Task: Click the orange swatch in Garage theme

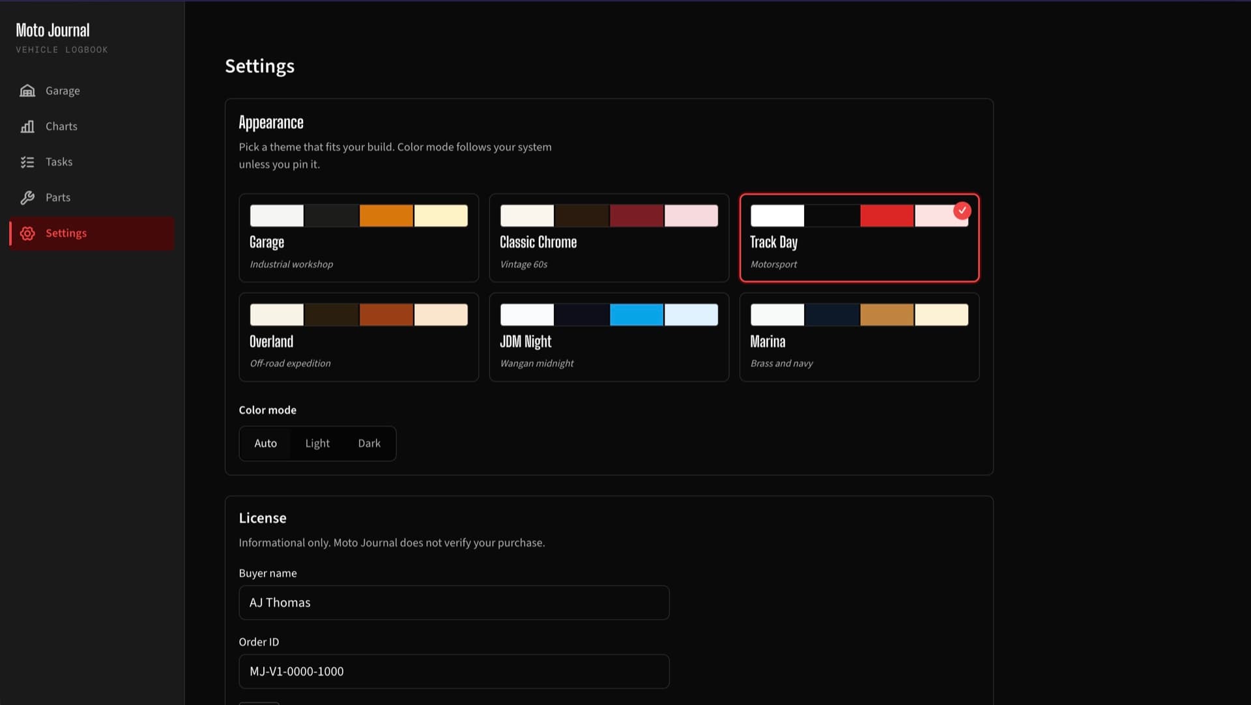Action: (x=386, y=216)
